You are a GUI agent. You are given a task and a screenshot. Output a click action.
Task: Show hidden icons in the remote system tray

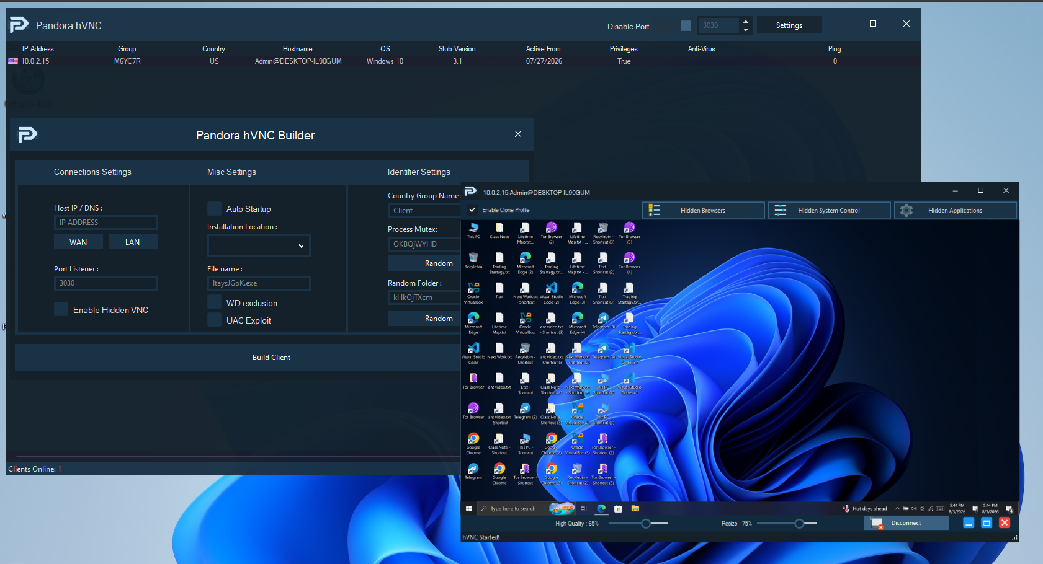click(897, 509)
